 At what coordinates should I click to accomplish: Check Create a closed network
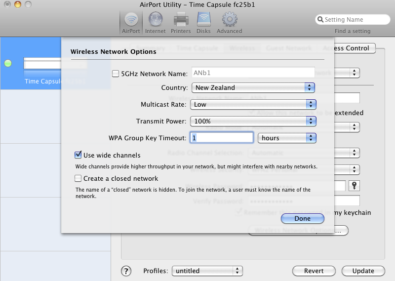(78, 178)
